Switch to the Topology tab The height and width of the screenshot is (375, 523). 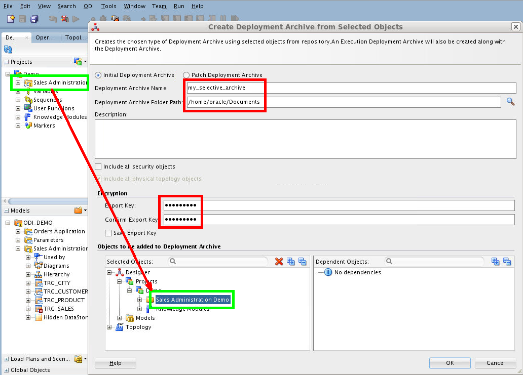coord(74,37)
